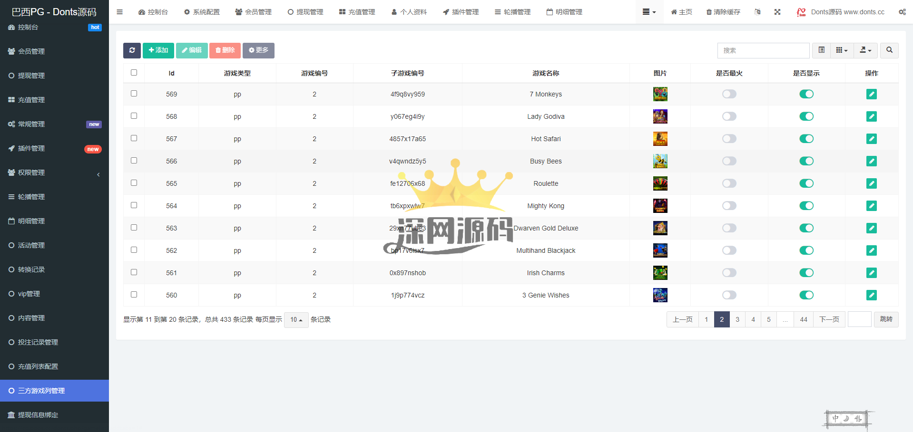
Task: Expand the page size dropdown showing 10
Action: pos(296,320)
